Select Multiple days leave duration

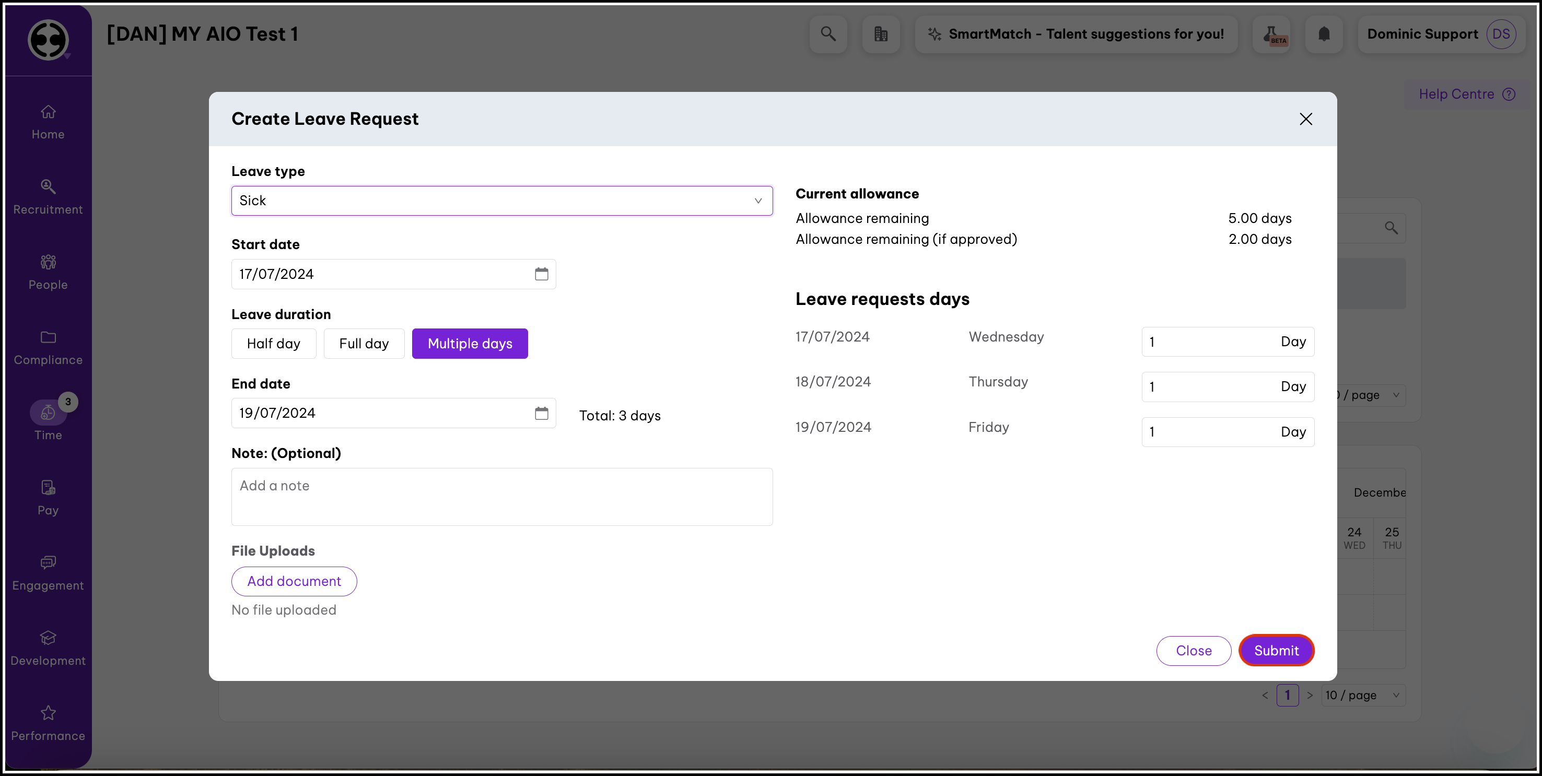pos(470,344)
